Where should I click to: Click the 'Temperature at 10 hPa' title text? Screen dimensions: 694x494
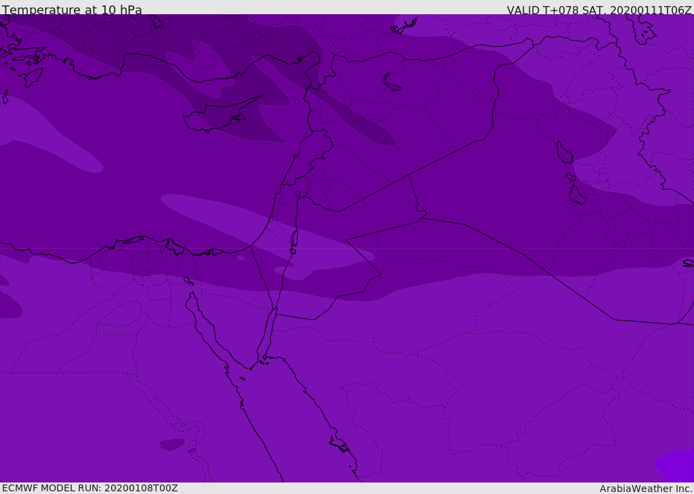point(72,9)
